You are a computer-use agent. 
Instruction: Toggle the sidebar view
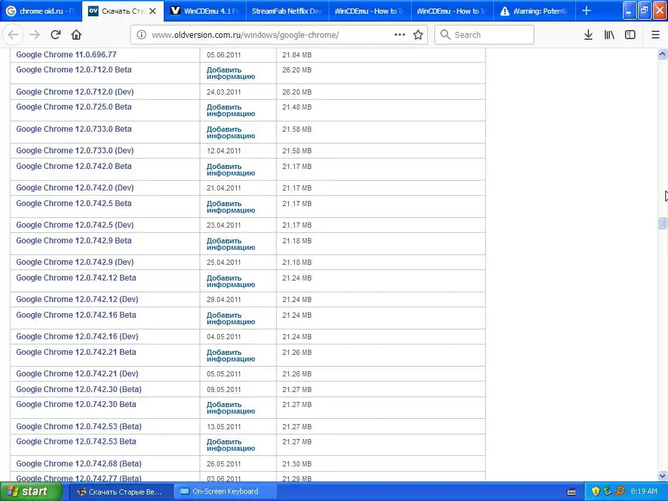coord(630,35)
